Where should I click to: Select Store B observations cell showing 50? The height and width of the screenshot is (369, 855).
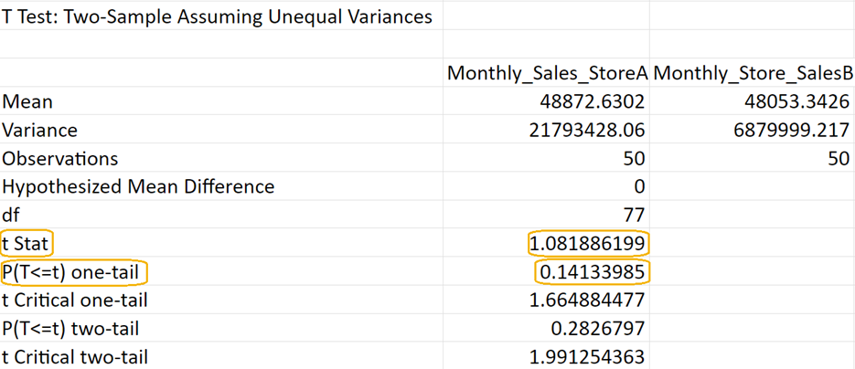[x=839, y=158]
